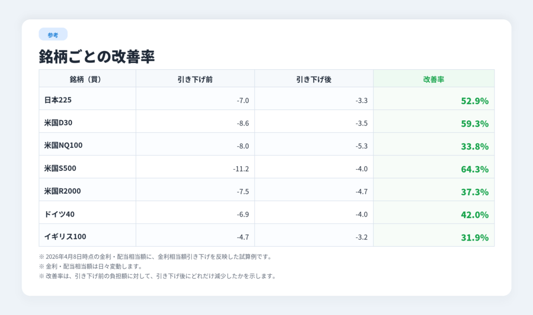Click the 31.9% improvement rate value

pos(474,237)
